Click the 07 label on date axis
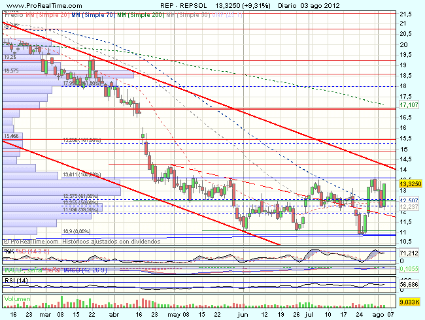 click(390, 315)
